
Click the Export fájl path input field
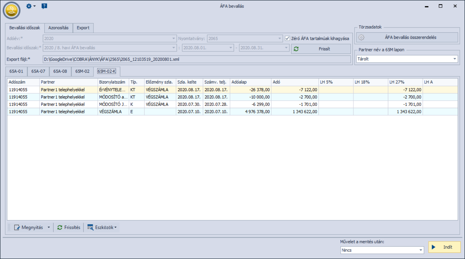click(x=196, y=59)
